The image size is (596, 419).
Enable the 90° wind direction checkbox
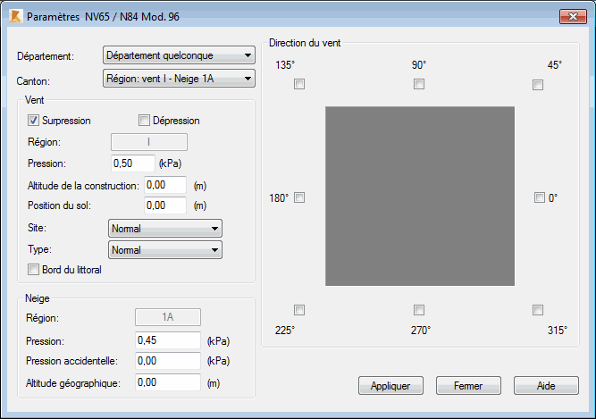point(419,84)
